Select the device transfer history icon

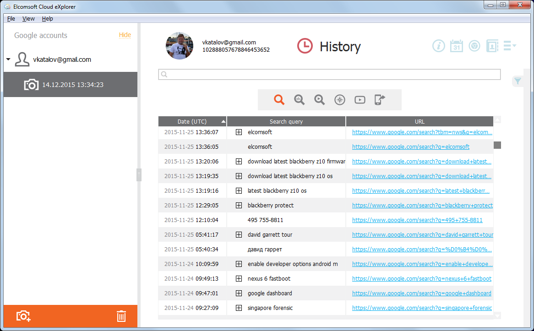pos(379,100)
